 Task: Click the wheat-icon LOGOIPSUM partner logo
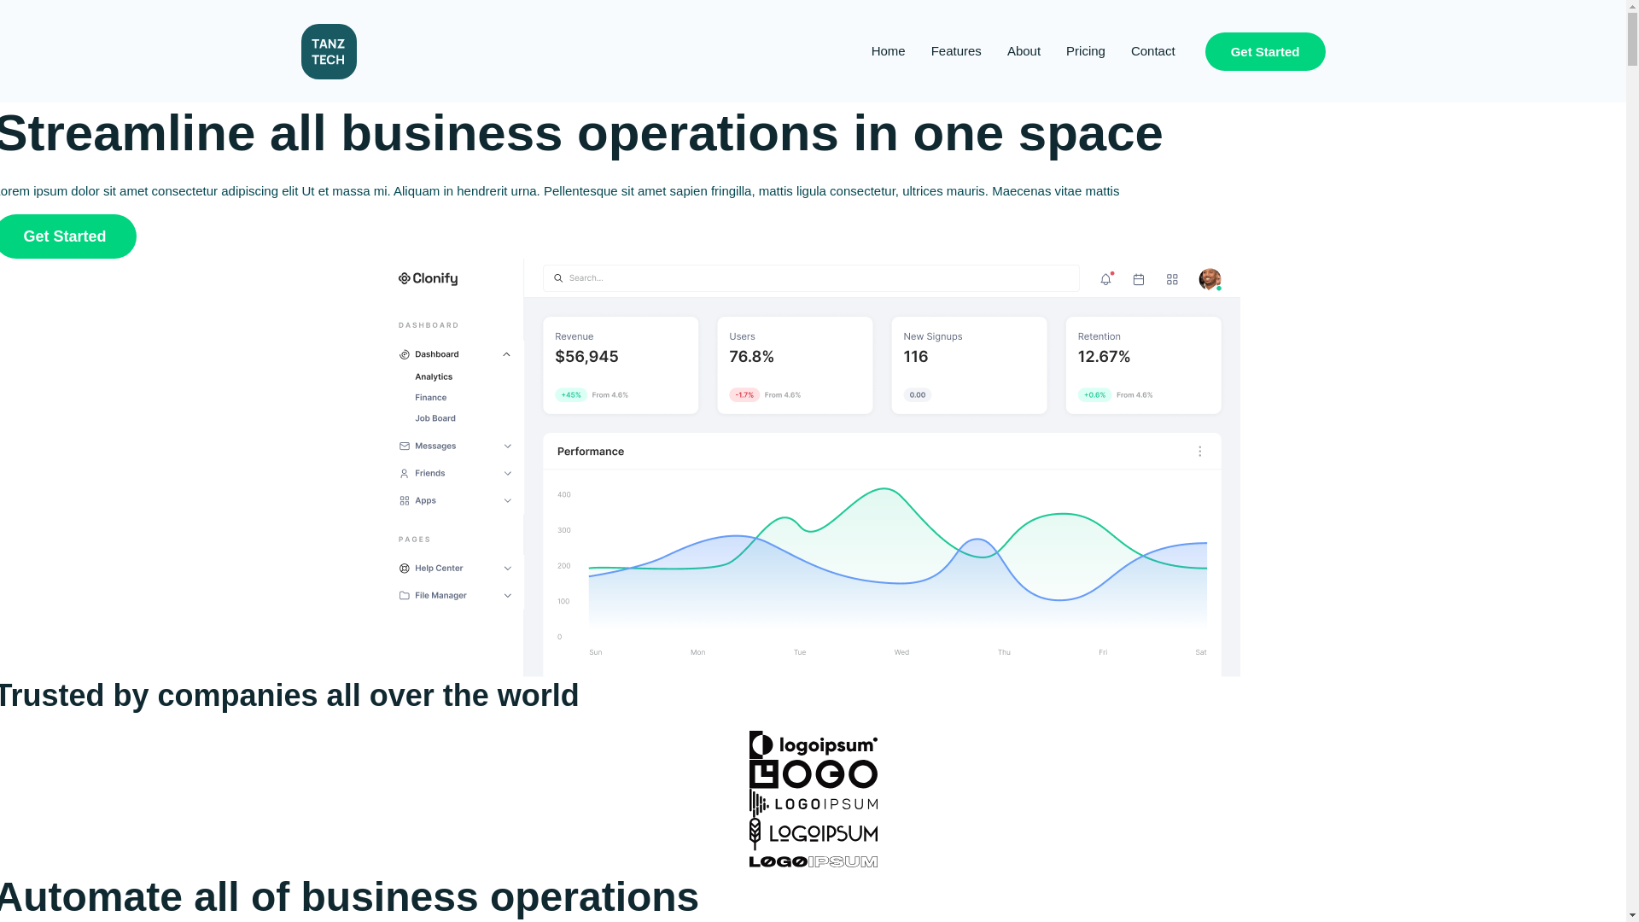(813, 833)
